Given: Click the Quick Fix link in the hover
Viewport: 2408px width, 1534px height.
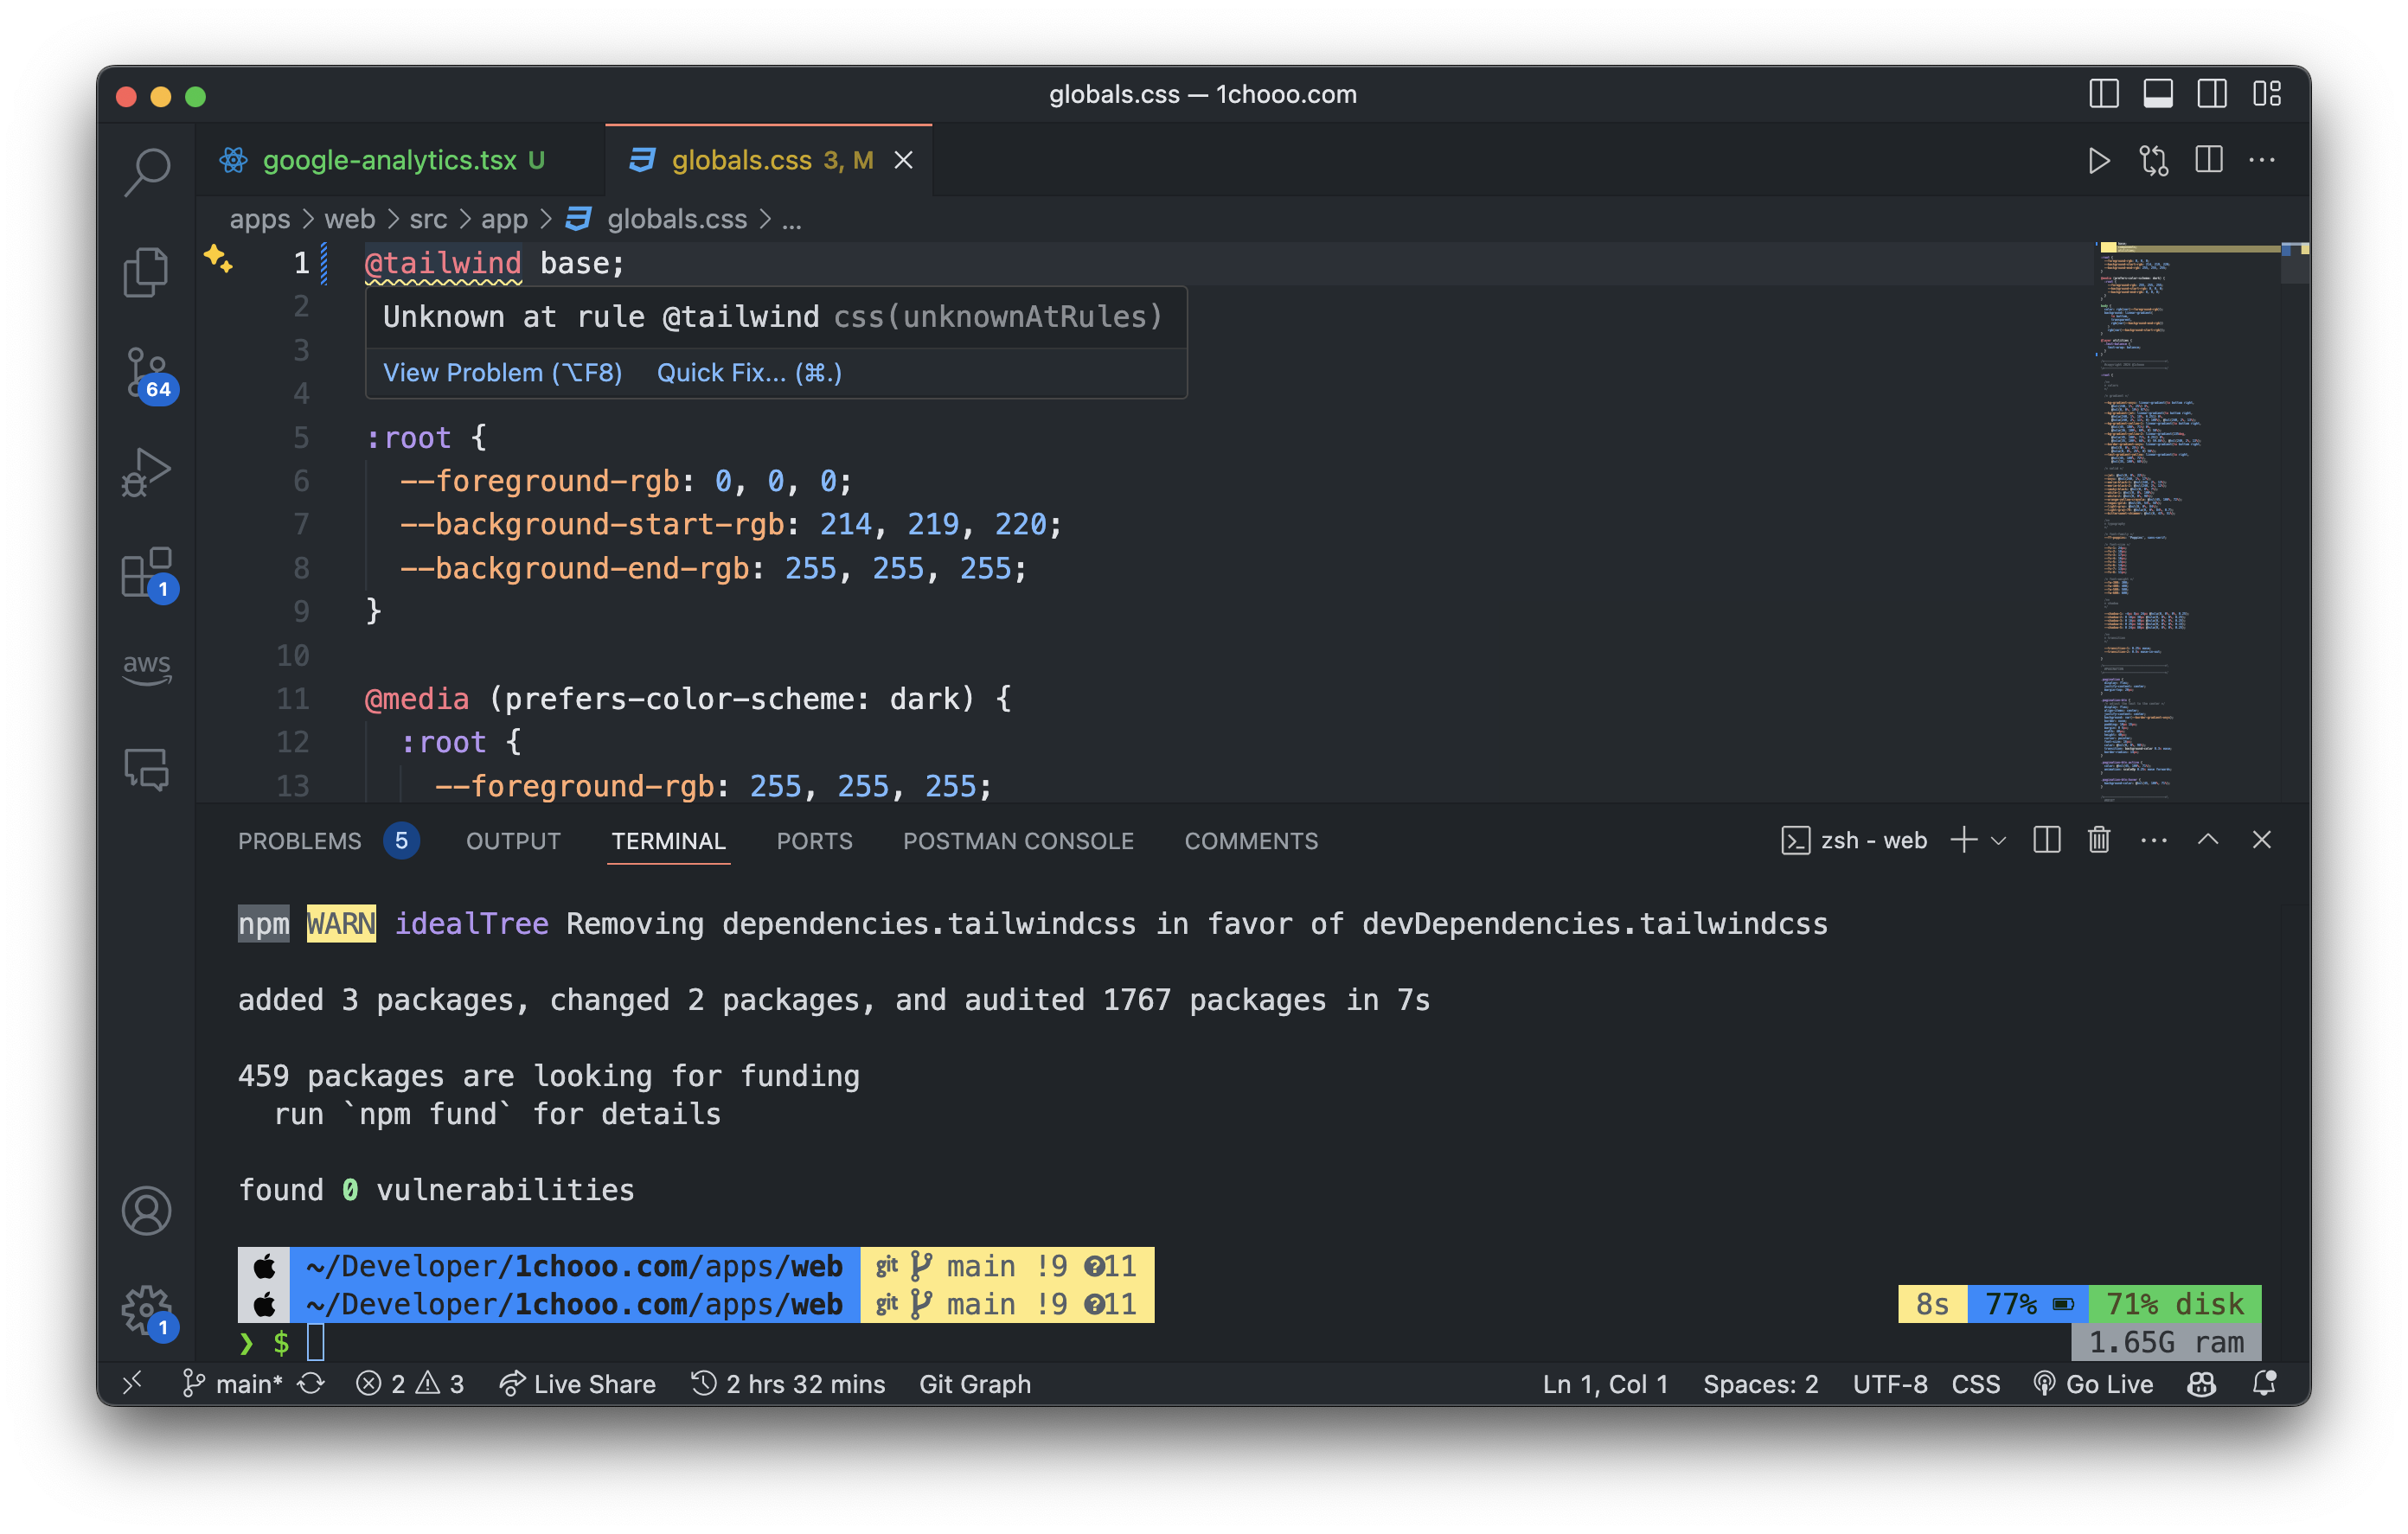Looking at the screenshot, I should coord(748,373).
